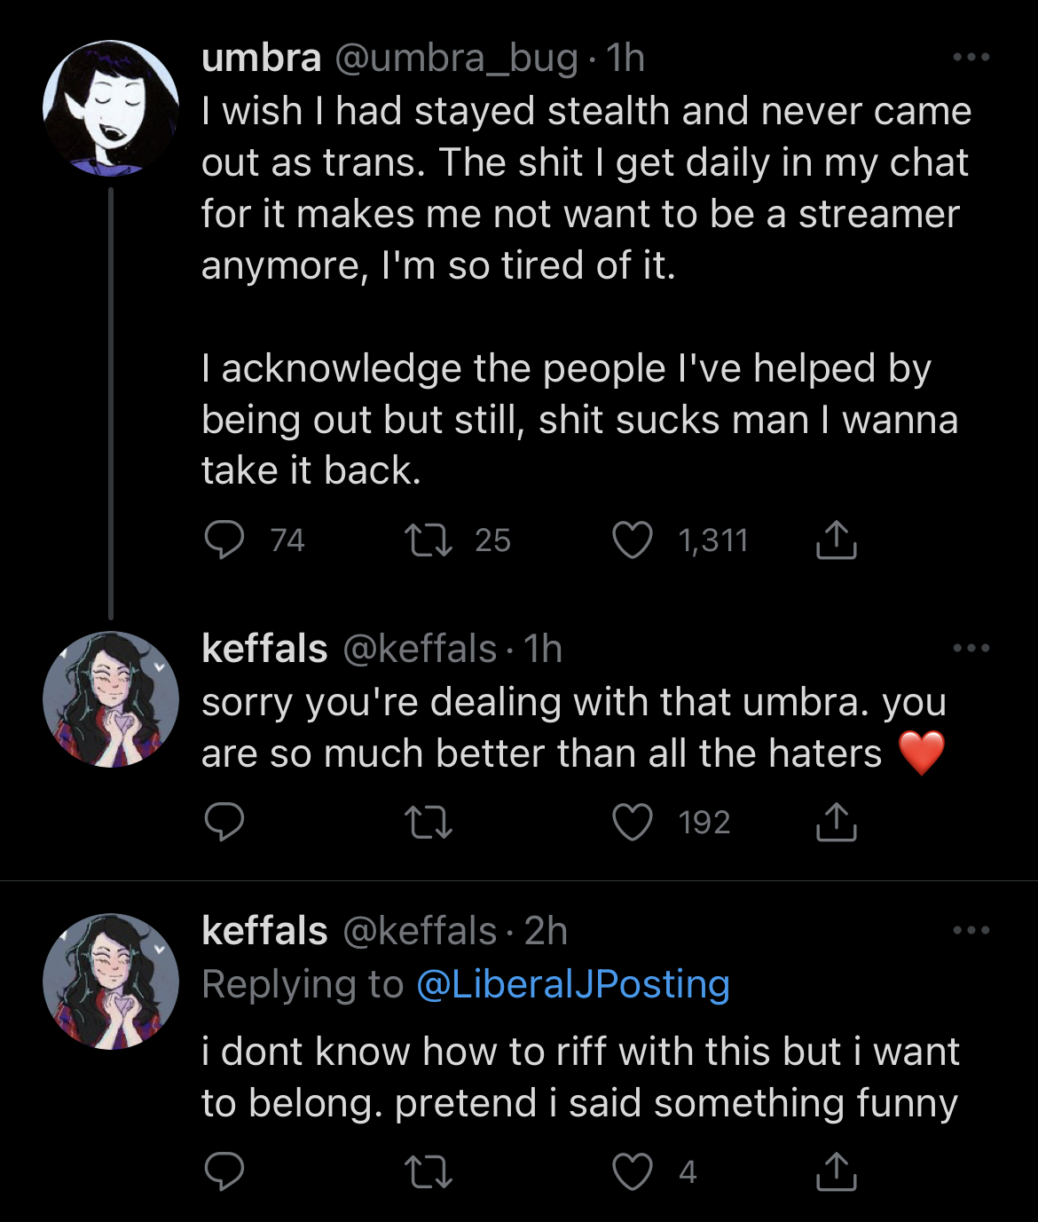View umbra's profile avatar
Viewport: 1038px width, 1222px height.
click(x=111, y=108)
